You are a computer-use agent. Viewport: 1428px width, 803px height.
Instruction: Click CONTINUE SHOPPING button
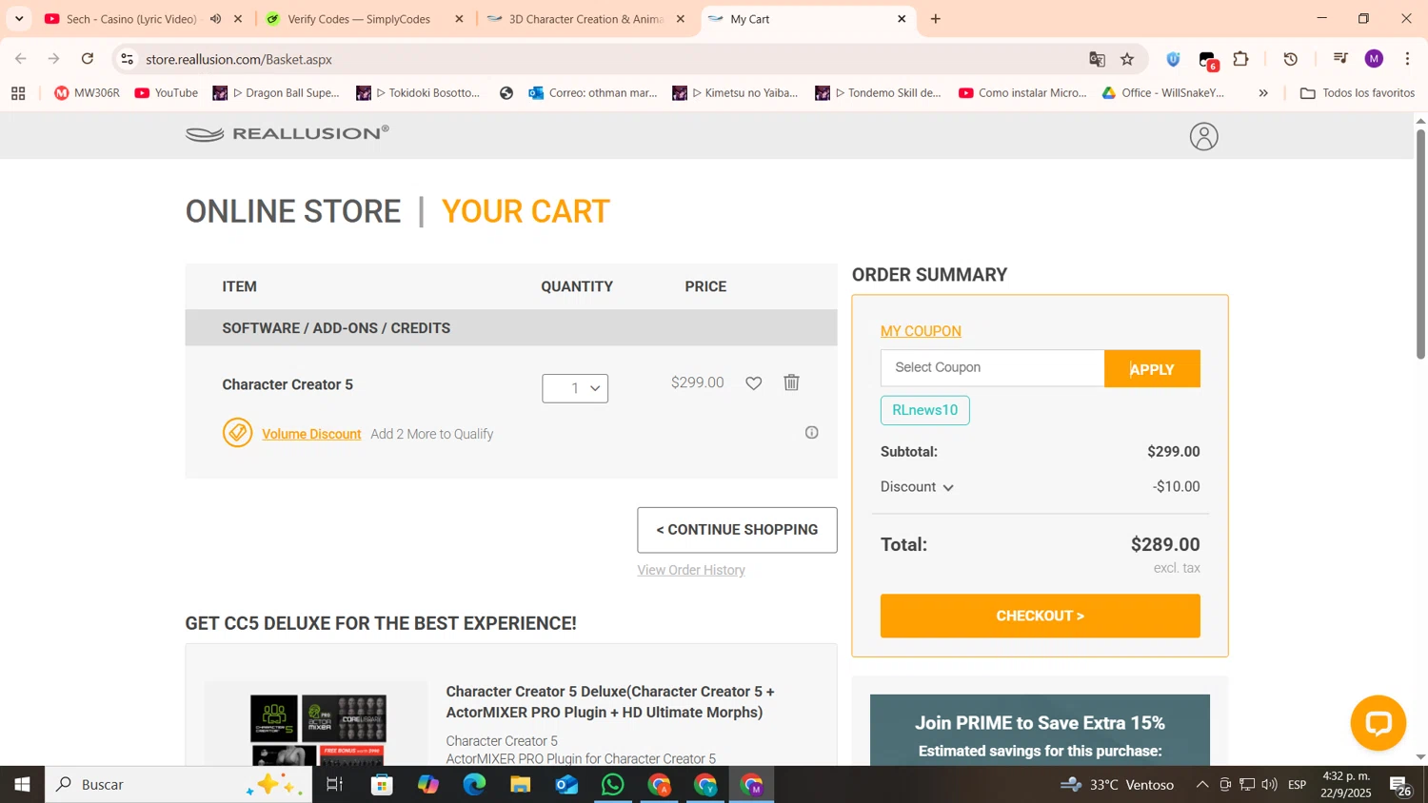737,530
